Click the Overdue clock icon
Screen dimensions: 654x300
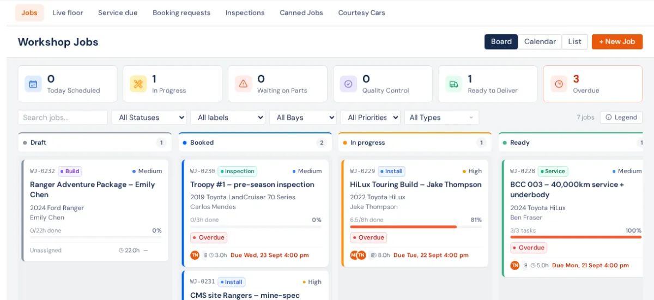coord(559,84)
